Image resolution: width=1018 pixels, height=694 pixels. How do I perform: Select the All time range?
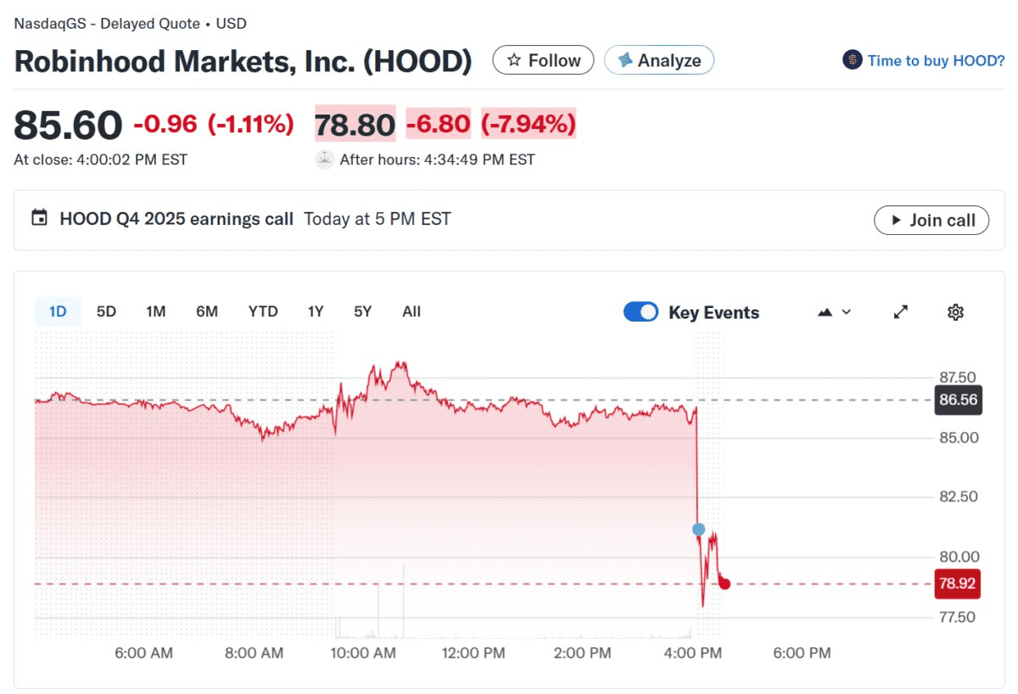tap(411, 311)
